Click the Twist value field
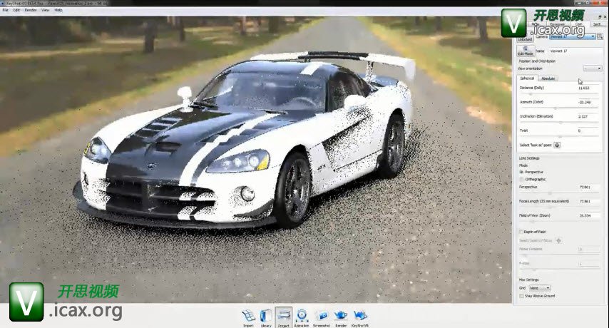The image size is (609, 328). coord(588,130)
